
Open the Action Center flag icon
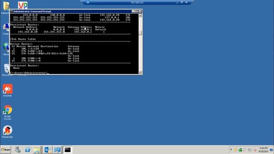(x=245, y=150)
